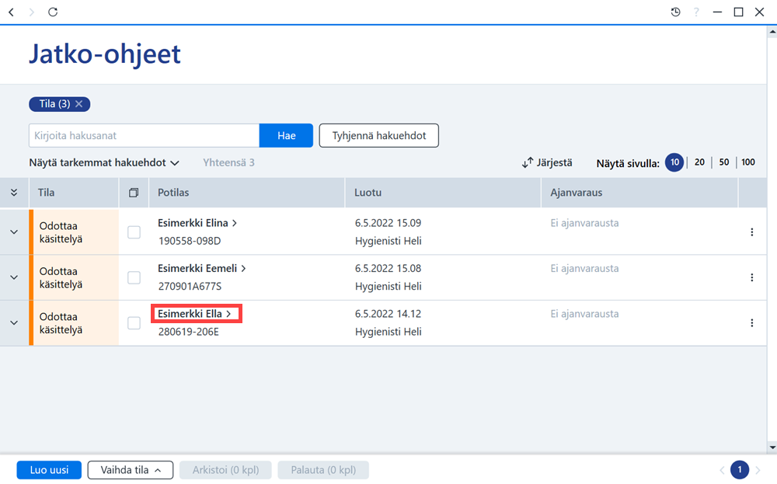Open the patient link Esimerkki Elina

pos(197,223)
